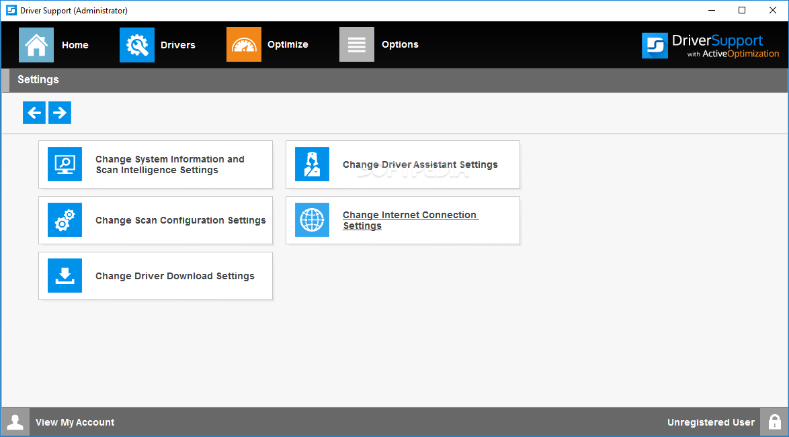The height and width of the screenshot is (437, 789).
Task: Click the gray Options list icon
Action: (x=357, y=44)
